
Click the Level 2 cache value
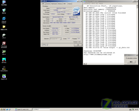coord(75,32)
